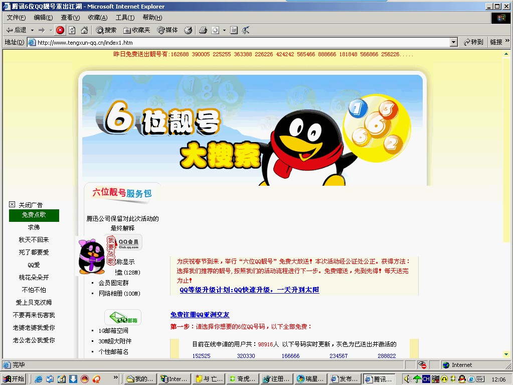Select the song 求佛
513x385 pixels.
tap(34, 227)
